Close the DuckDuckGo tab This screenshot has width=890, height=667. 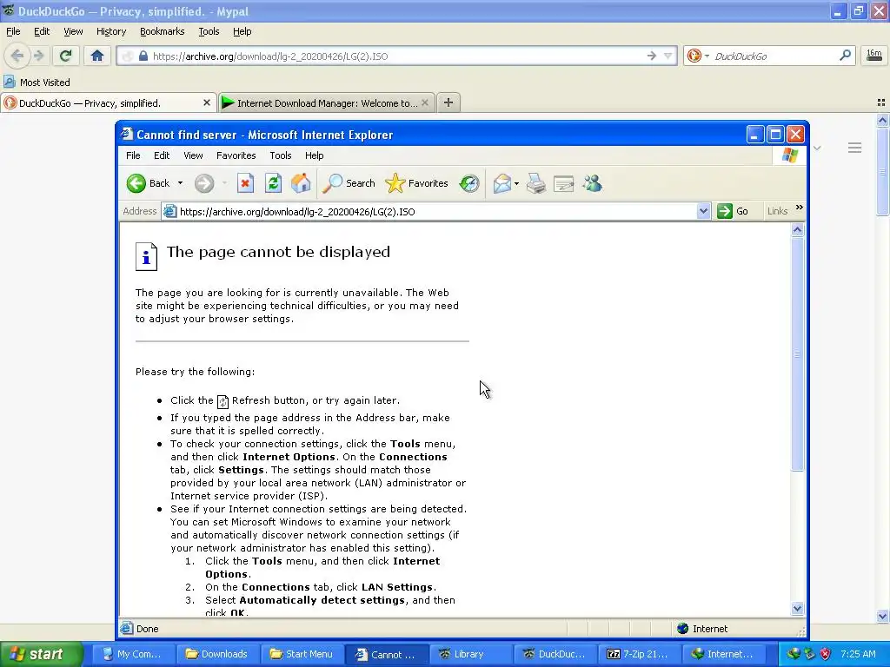207,102
